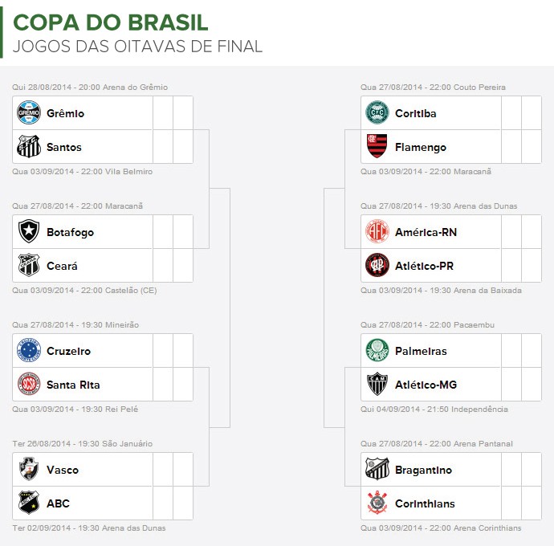The image size is (554, 546).
Task: Click the ABC team name
Action: coord(58,503)
